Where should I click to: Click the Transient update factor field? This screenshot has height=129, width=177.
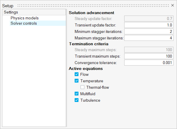[149, 25]
